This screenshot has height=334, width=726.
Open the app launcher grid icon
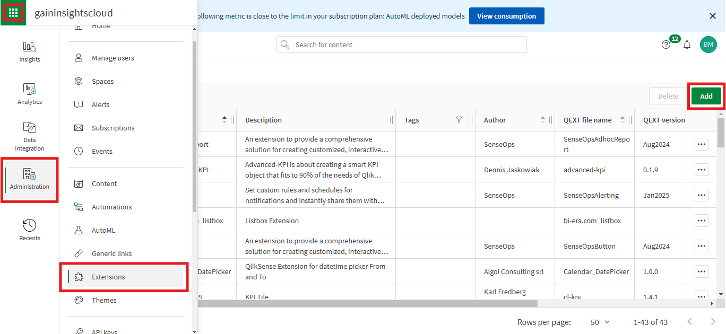pos(13,12)
